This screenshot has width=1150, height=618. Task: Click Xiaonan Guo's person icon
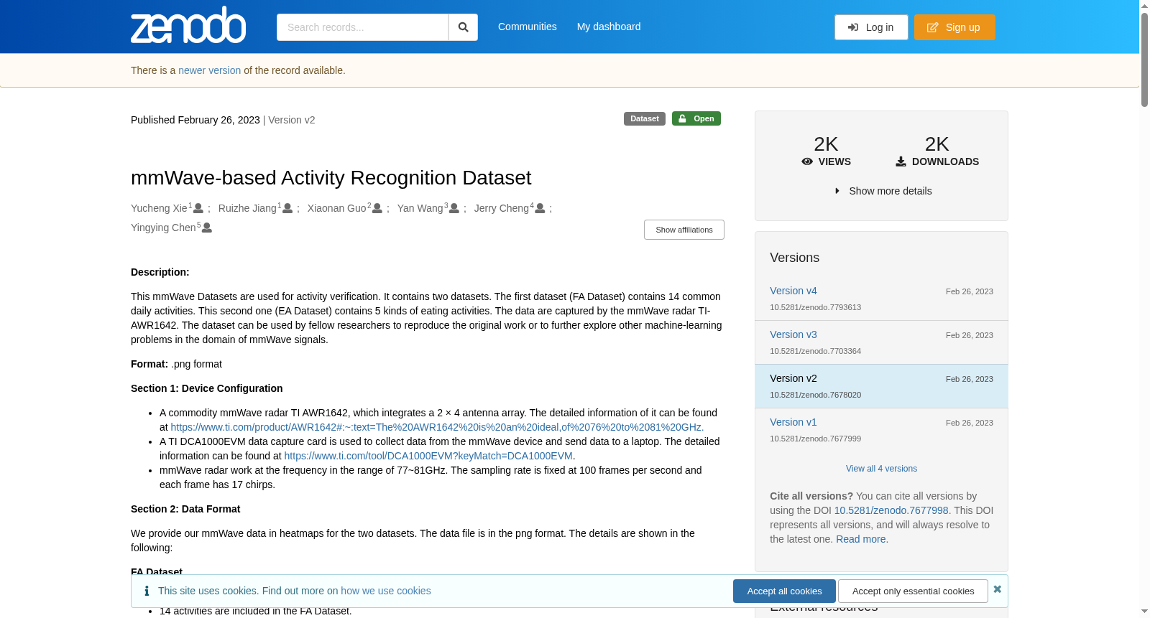(377, 208)
